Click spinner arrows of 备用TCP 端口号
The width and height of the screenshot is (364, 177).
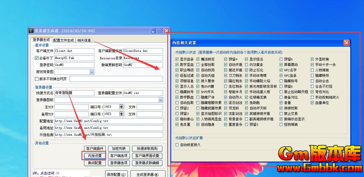pos(122,114)
